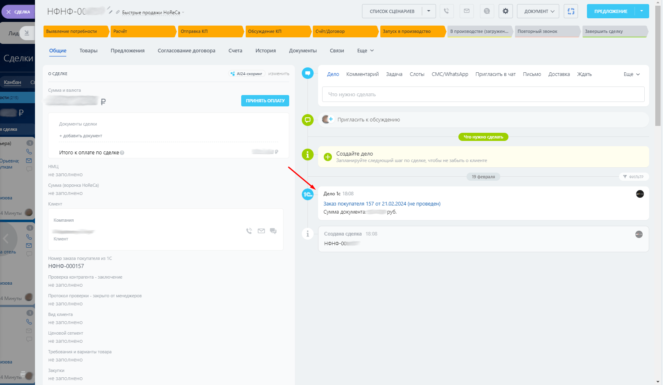
Task: Click the green plus icon in Создайте дело
Action: [328, 157]
